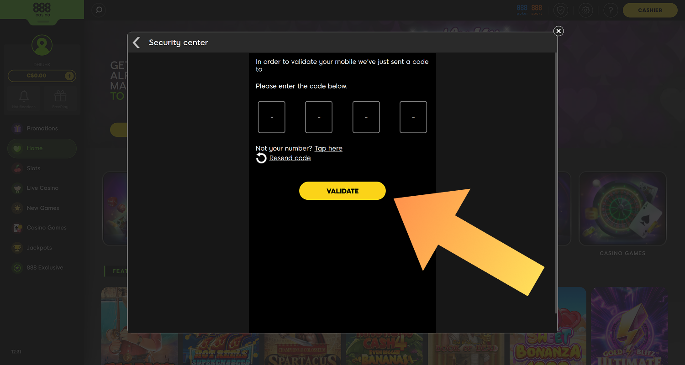Click the 888sport icon
The height and width of the screenshot is (365, 685).
tap(536, 10)
